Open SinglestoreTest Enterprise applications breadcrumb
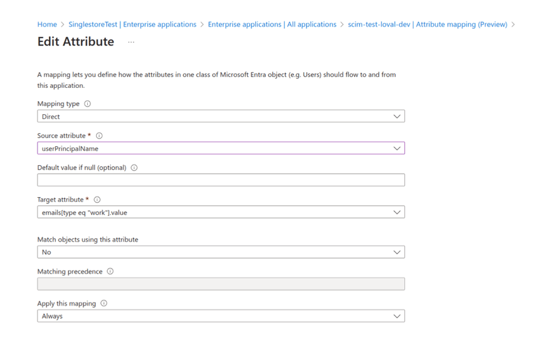The width and height of the screenshot is (533, 354). 132,24
